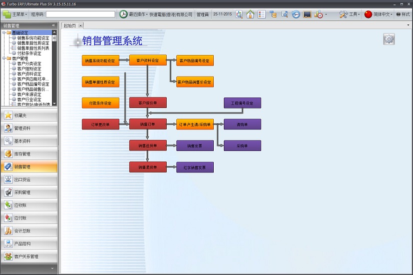Click the gear settings icon on start page
This screenshot has height=275, width=413.
(x=389, y=39)
